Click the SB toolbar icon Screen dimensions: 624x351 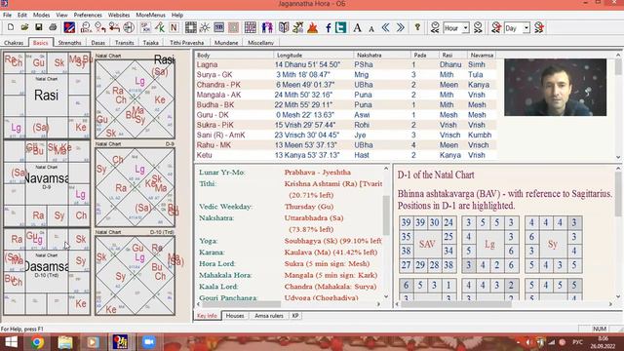[218, 27]
